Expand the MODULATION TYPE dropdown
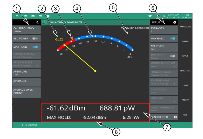The image size is (203, 139). [164, 65]
